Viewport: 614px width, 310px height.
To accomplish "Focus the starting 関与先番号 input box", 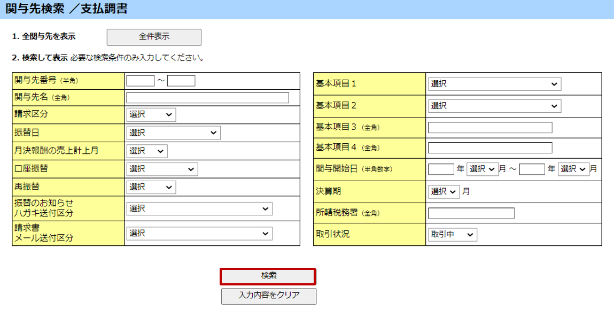I will coord(141,81).
